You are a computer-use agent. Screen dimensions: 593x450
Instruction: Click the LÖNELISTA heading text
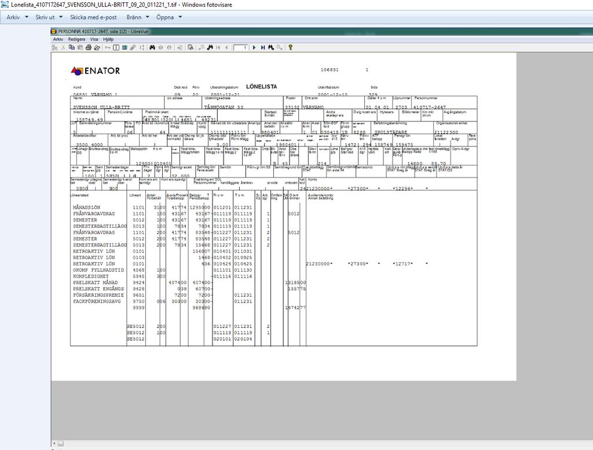point(261,87)
